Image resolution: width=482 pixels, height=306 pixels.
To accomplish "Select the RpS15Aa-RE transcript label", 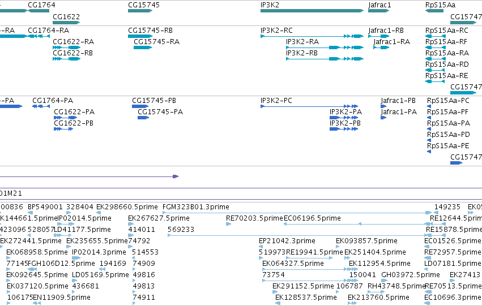I will coord(447,76).
